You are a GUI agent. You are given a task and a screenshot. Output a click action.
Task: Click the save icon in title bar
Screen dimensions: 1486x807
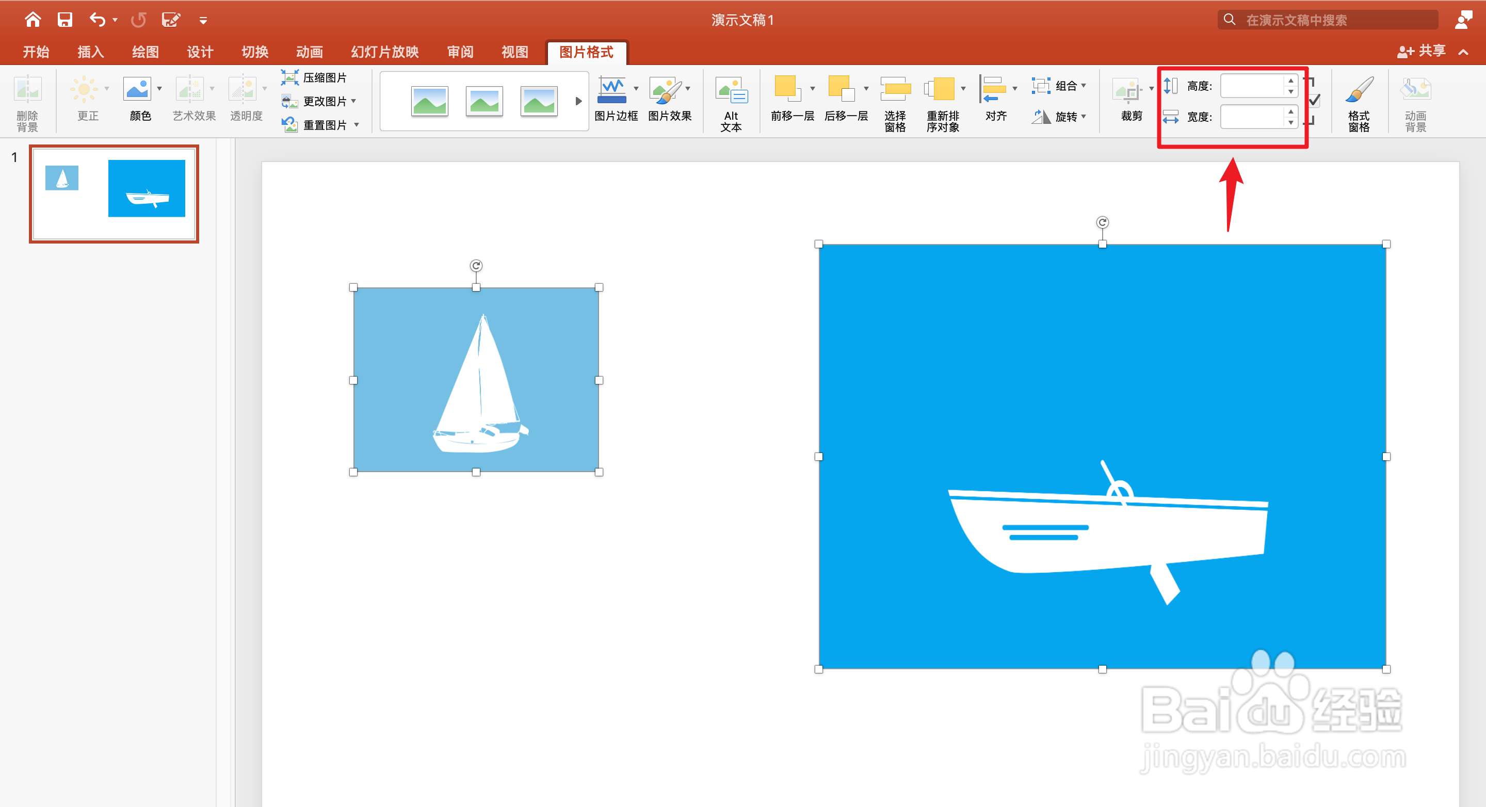pyautogui.click(x=64, y=20)
